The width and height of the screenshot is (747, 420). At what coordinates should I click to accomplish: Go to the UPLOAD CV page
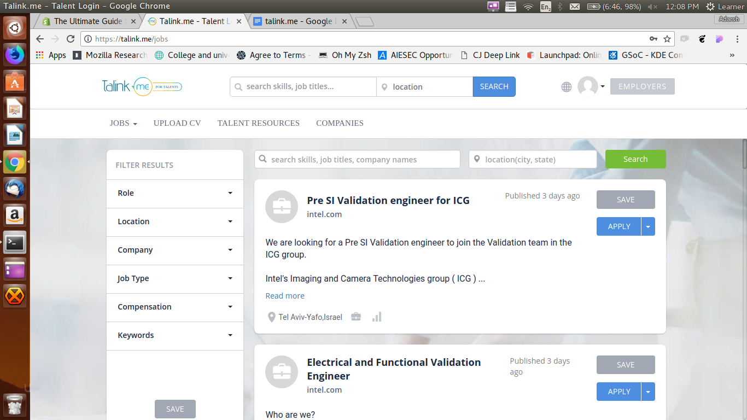[177, 123]
